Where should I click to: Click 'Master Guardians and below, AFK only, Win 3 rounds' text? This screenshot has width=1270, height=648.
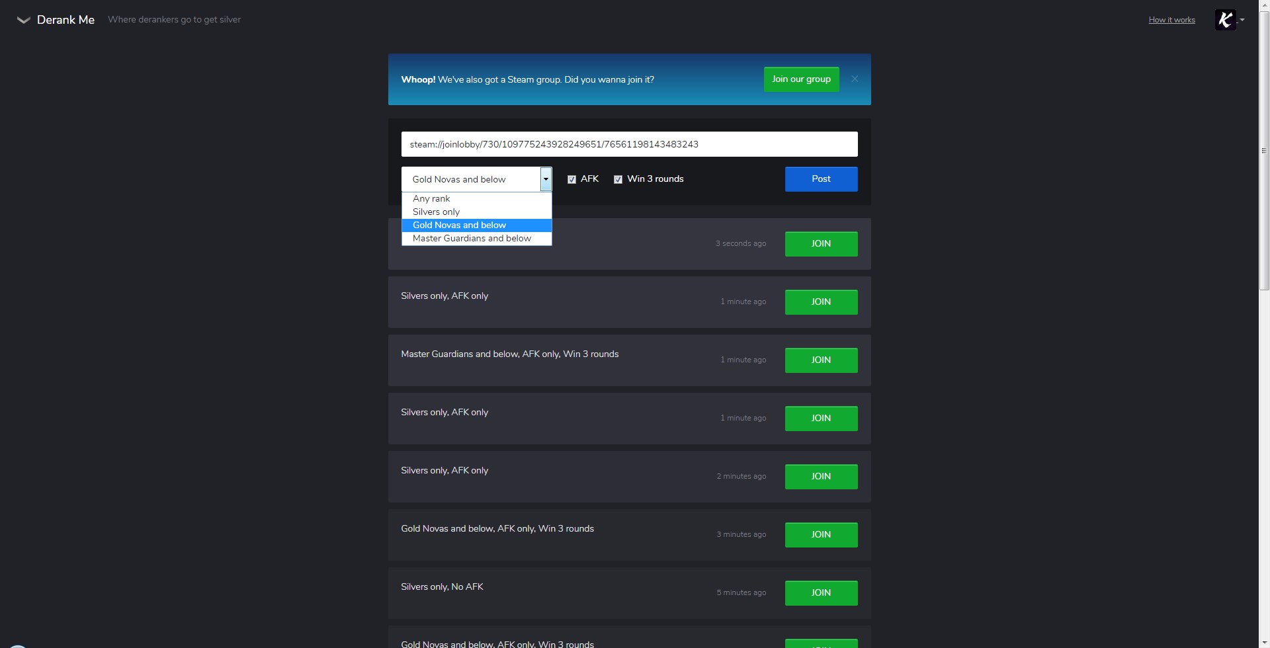[509, 354]
